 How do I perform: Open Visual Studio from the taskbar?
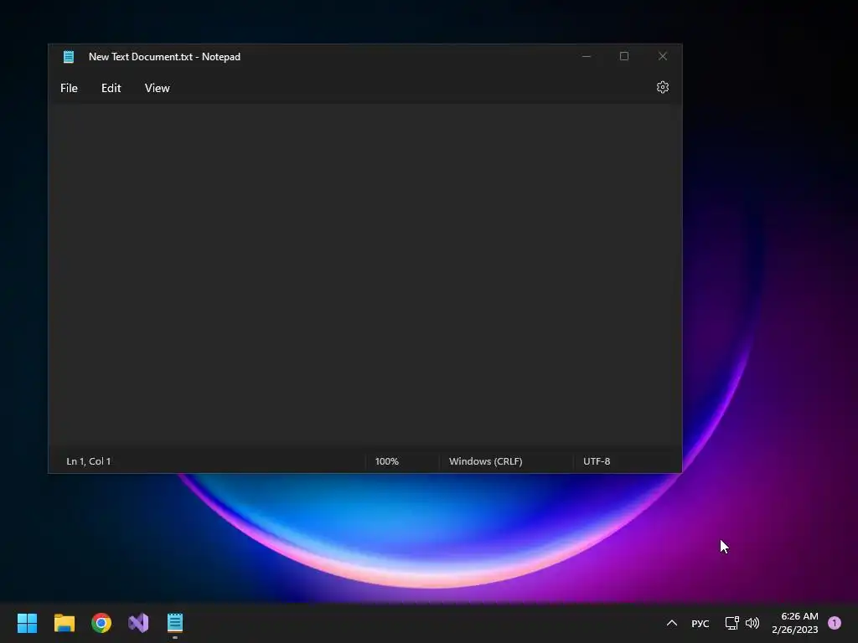pyautogui.click(x=138, y=623)
